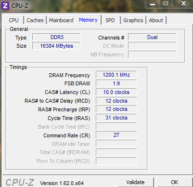This screenshot has height=187, width=193.
Task: Click the CPU-Z title bar text
Action: 20,6
